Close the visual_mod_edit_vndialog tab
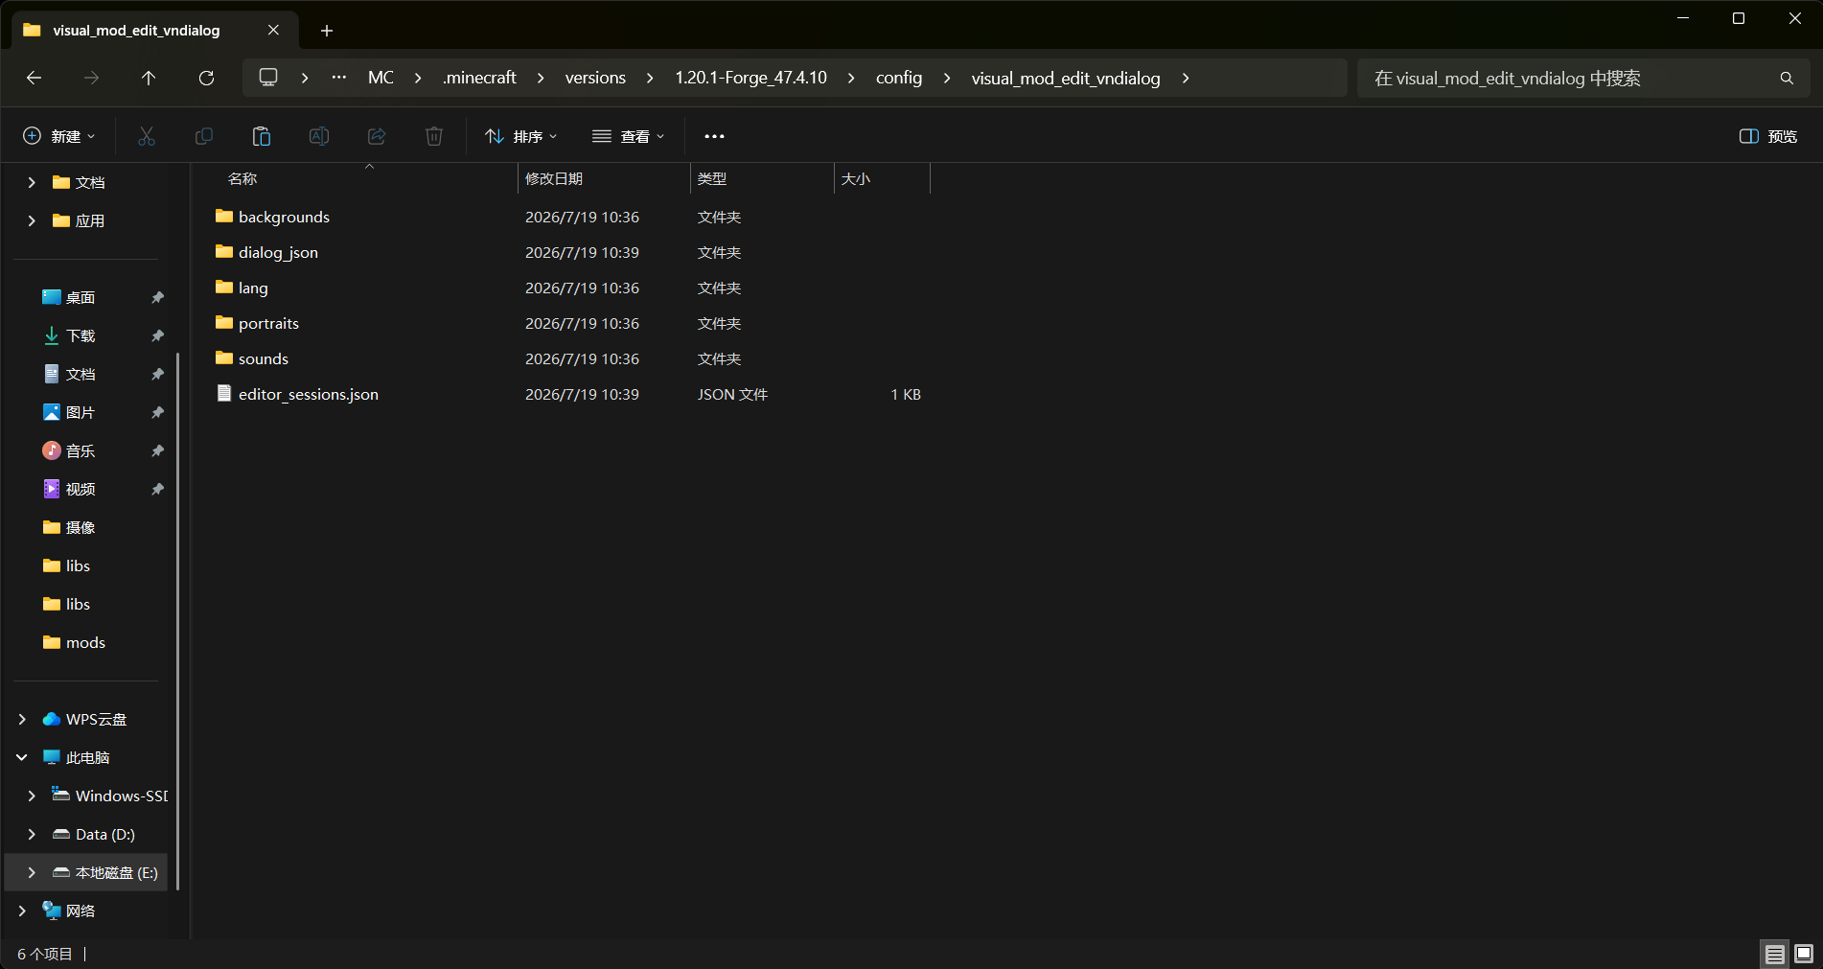 point(273,30)
